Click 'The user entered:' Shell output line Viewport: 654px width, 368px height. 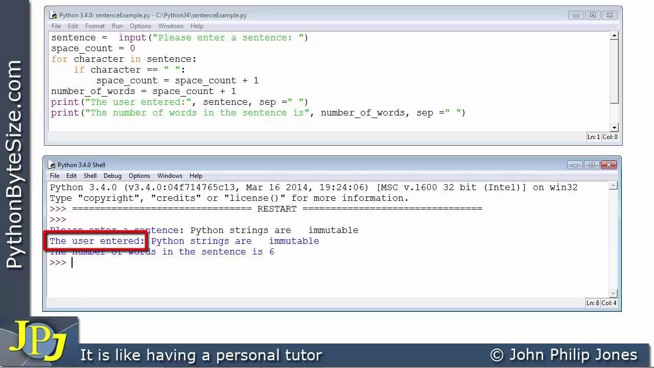[184, 241]
